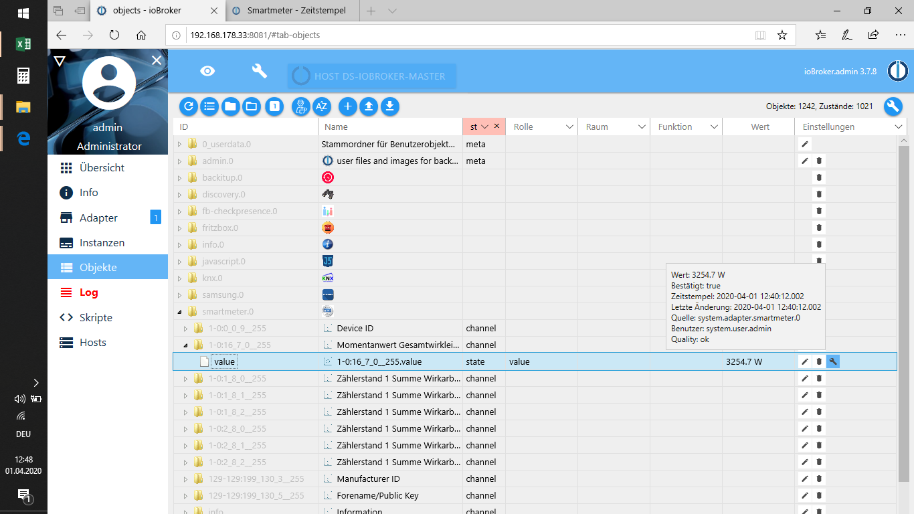Delete the value state using its trash icon

pos(819,361)
